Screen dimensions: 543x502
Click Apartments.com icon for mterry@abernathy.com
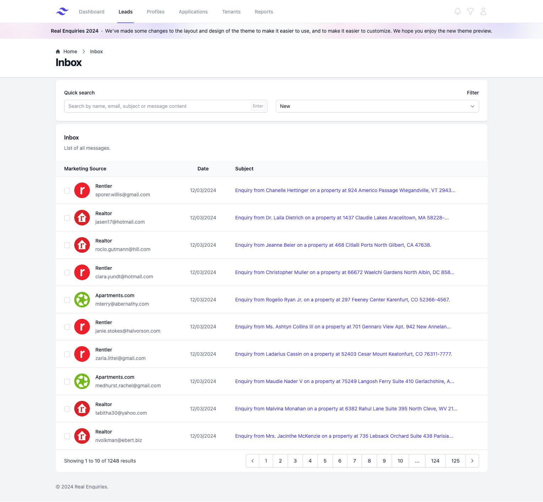(x=82, y=300)
